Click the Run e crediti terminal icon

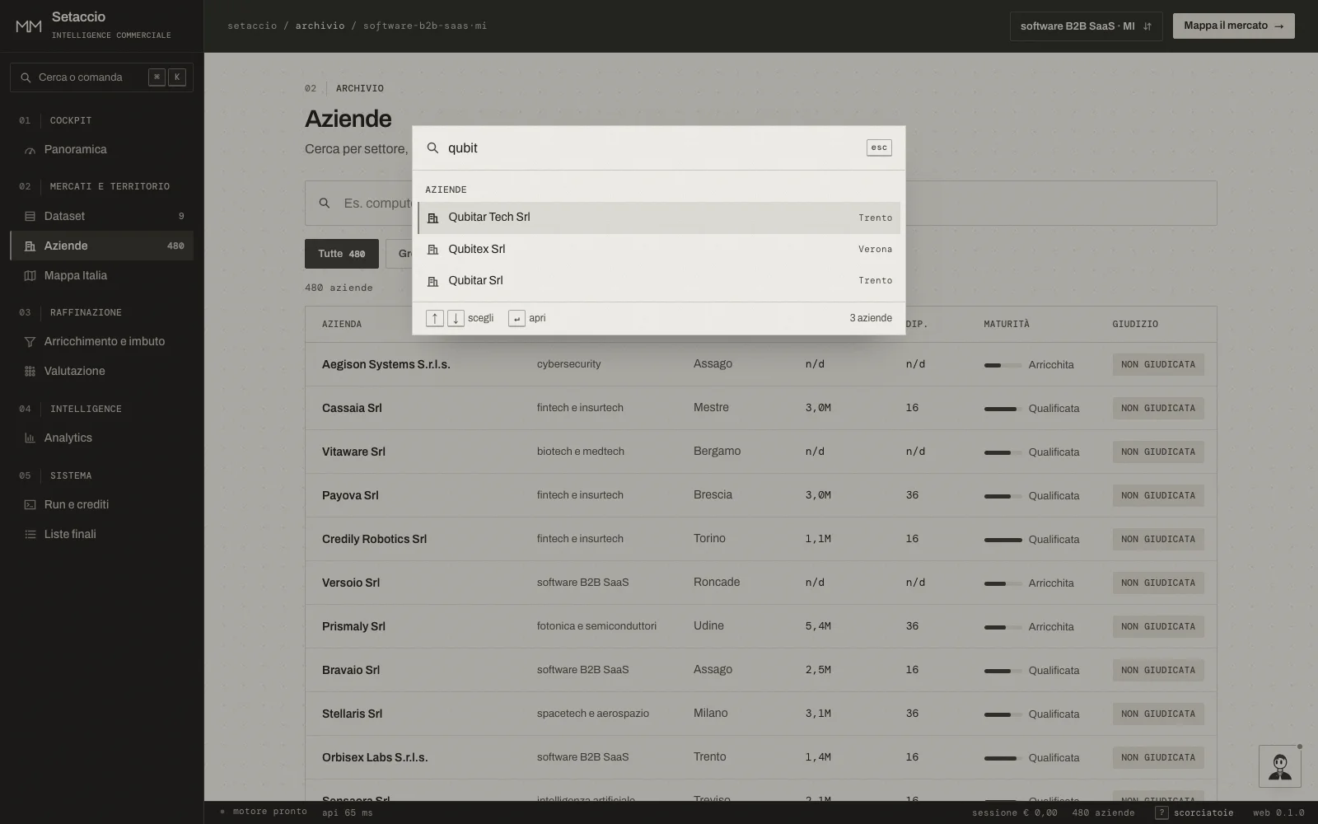click(30, 505)
